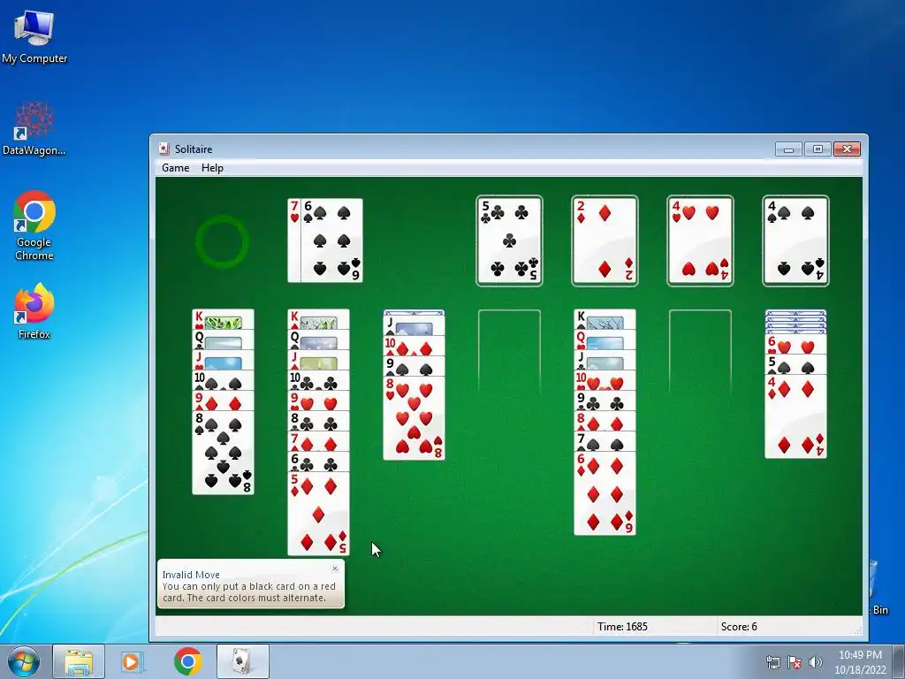Click the Time: 1685 status entry
This screenshot has width=905, height=679.
point(622,627)
